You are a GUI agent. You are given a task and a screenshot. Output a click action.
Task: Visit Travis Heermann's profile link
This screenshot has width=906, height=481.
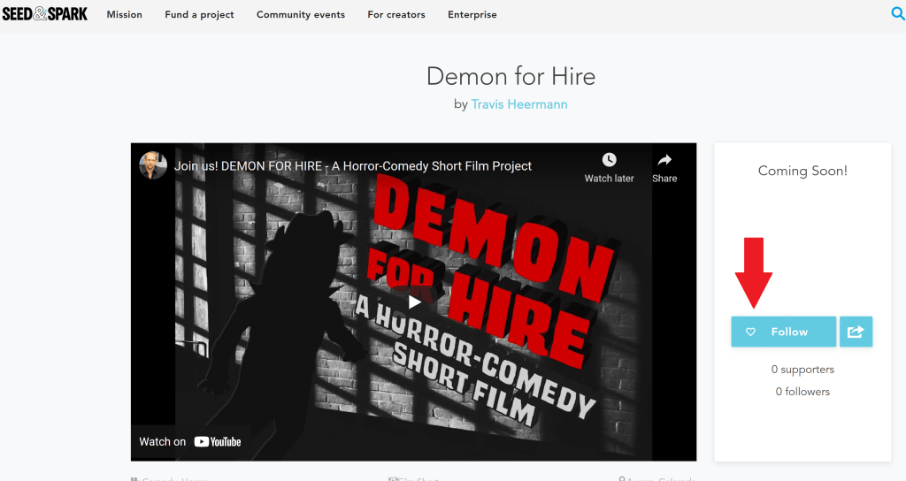coord(519,104)
